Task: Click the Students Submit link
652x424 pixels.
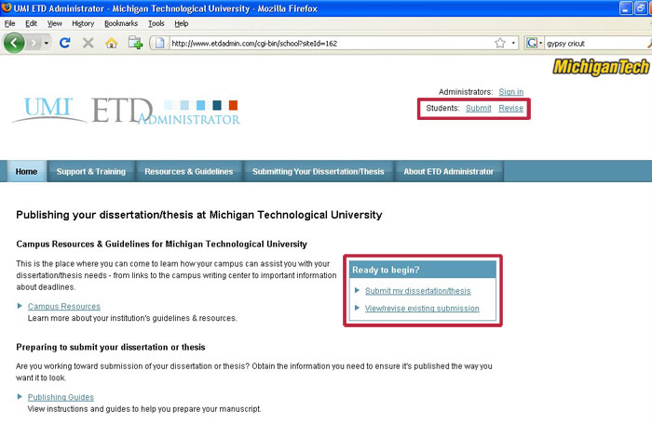Action: [x=478, y=108]
